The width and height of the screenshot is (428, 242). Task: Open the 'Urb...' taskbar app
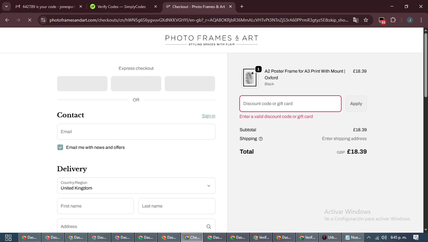pos(330,237)
